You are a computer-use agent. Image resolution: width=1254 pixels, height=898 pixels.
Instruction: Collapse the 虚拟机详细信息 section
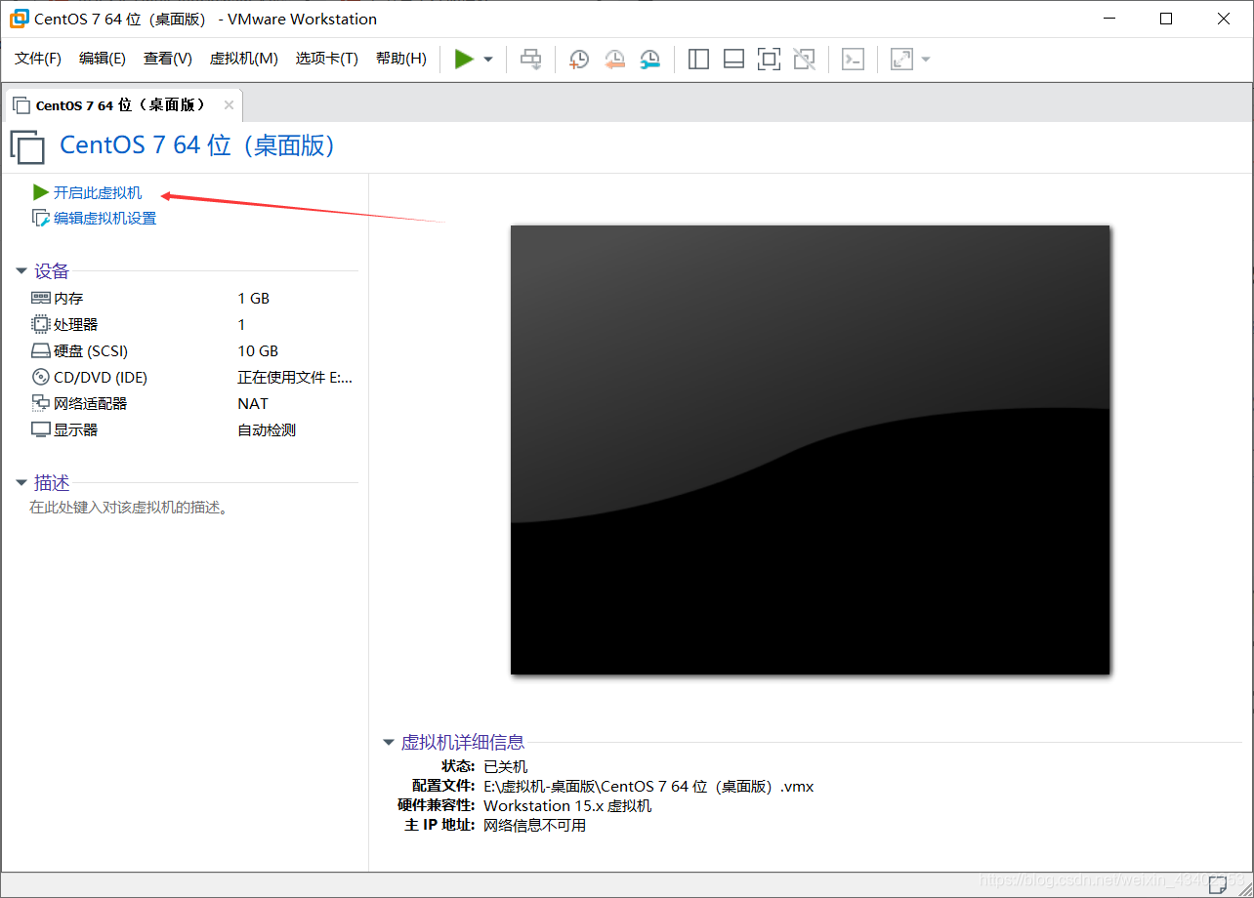pyautogui.click(x=389, y=743)
